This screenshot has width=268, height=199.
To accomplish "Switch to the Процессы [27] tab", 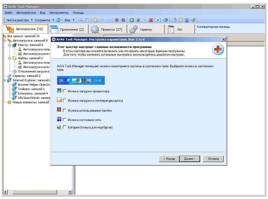I will click(x=108, y=29).
